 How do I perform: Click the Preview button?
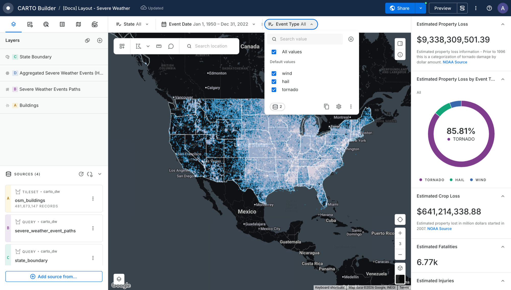point(443,8)
